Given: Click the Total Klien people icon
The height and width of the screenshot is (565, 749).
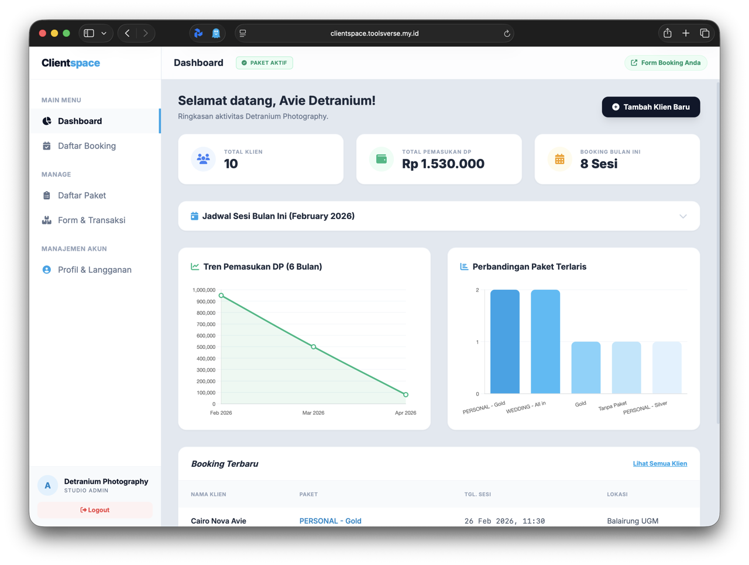Looking at the screenshot, I should pos(203,159).
